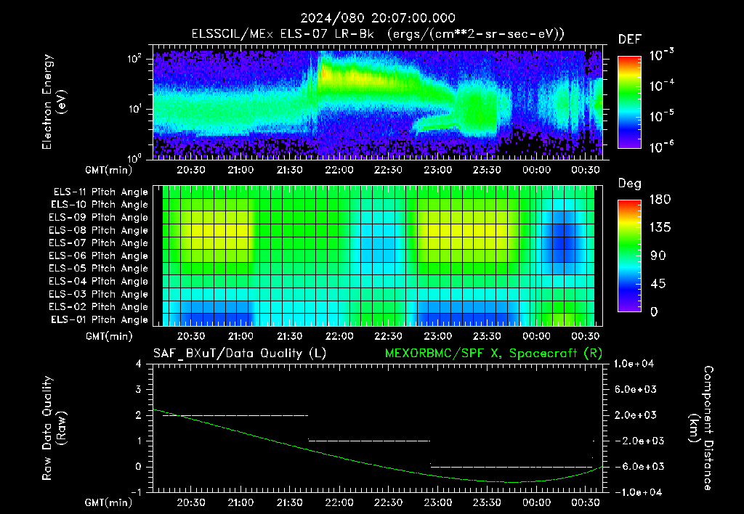Click the timestamp title 2024/080 20:07:00.000
The image size is (744, 514).
(x=378, y=18)
